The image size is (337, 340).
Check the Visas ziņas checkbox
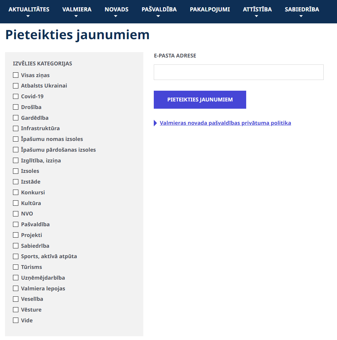[16, 75]
